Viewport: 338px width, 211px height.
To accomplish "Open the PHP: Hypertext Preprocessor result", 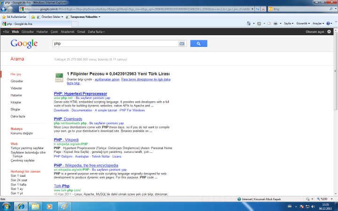I will tap(80, 93).
